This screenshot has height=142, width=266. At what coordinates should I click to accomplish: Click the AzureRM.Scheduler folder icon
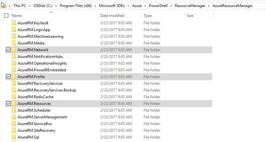point(14,110)
